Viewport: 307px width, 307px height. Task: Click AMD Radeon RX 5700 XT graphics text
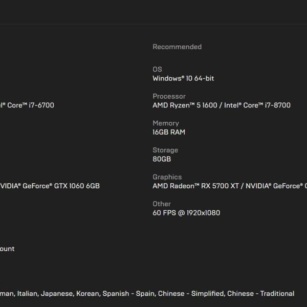point(196,186)
